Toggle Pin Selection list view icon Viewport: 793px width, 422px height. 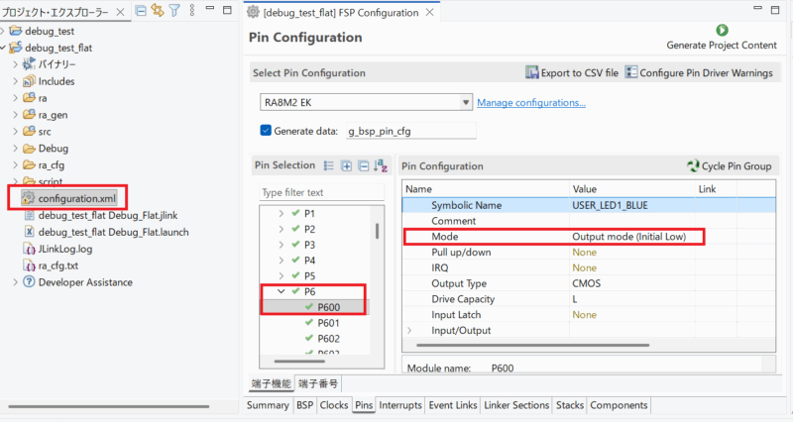tap(329, 165)
